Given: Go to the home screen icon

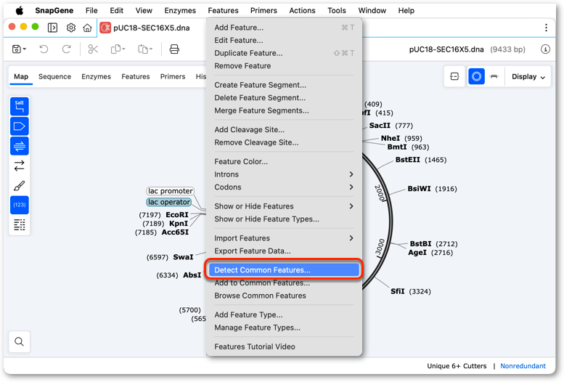Looking at the screenshot, I should click(87, 28).
